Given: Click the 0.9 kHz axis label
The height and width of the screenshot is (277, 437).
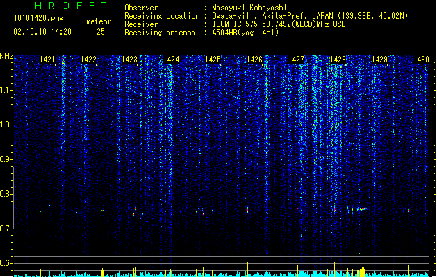Looking at the screenshot, I should click(6, 159).
